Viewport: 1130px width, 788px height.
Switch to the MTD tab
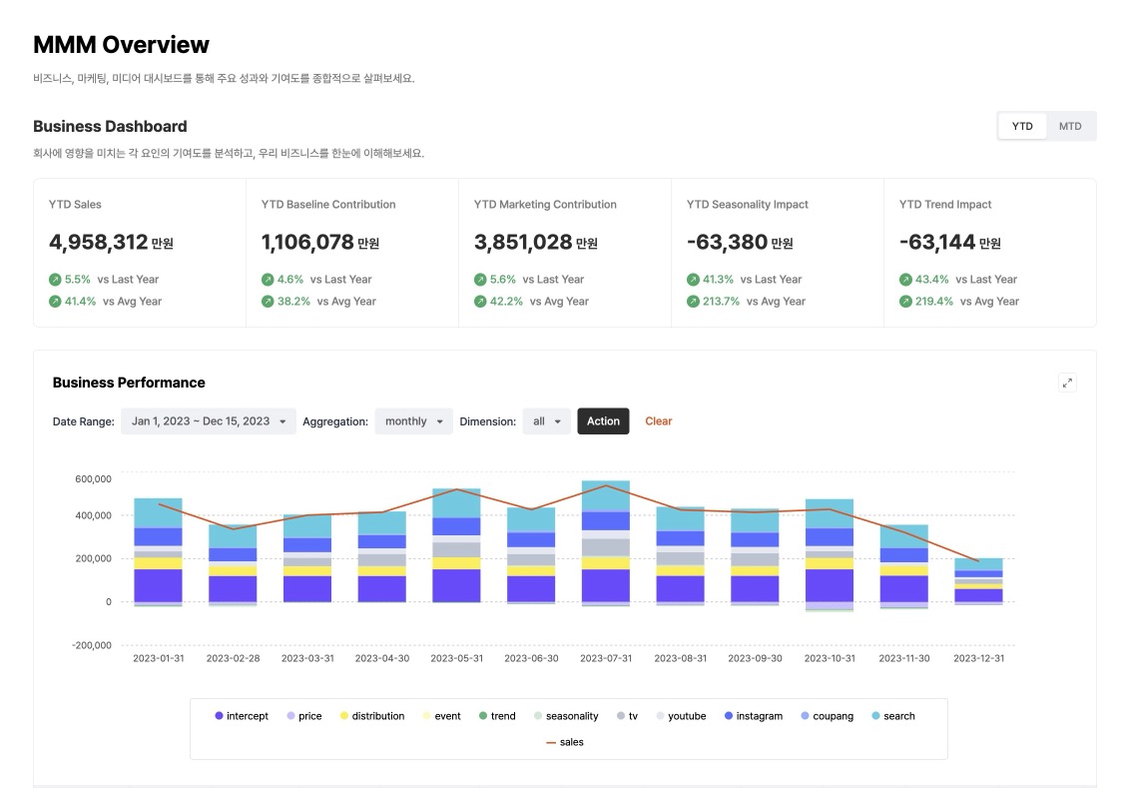(x=1070, y=126)
